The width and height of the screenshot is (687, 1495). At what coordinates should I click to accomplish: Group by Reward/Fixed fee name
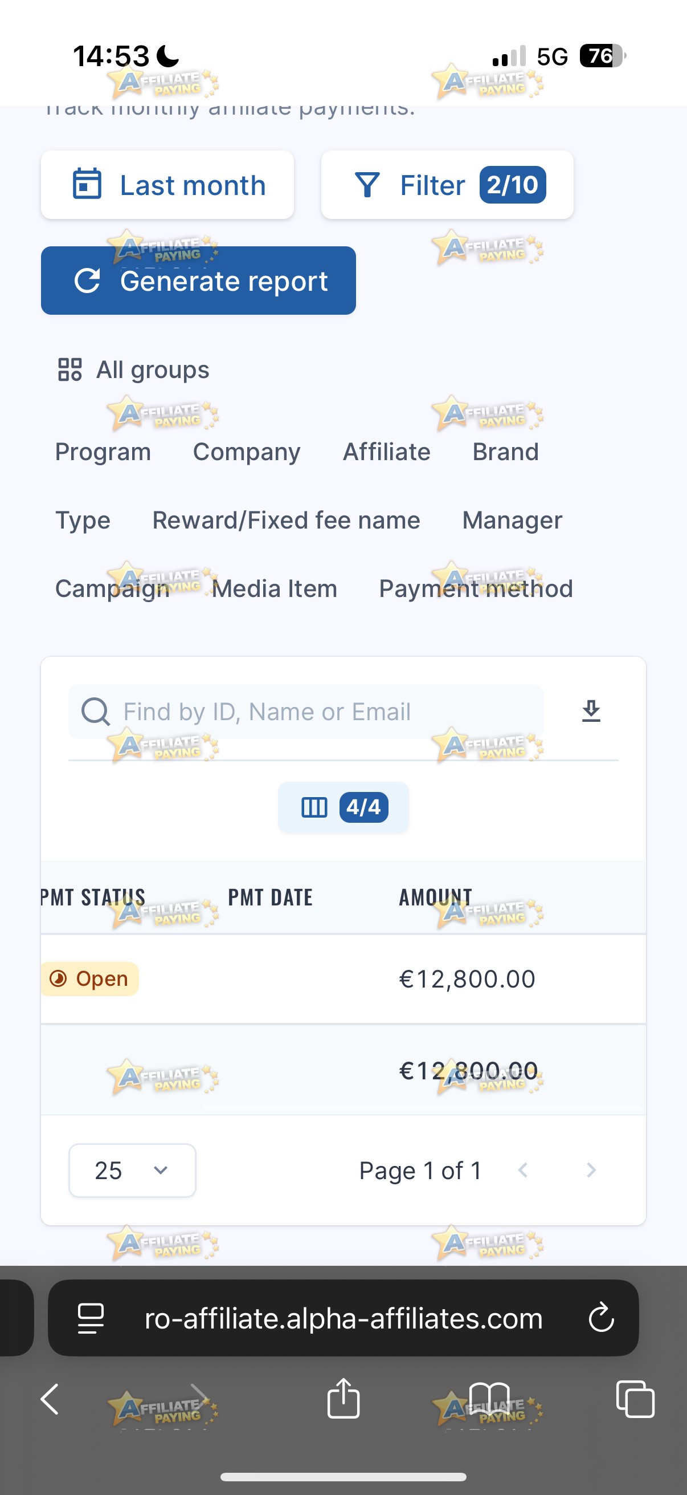pyautogui.click(x=287, y=520)
